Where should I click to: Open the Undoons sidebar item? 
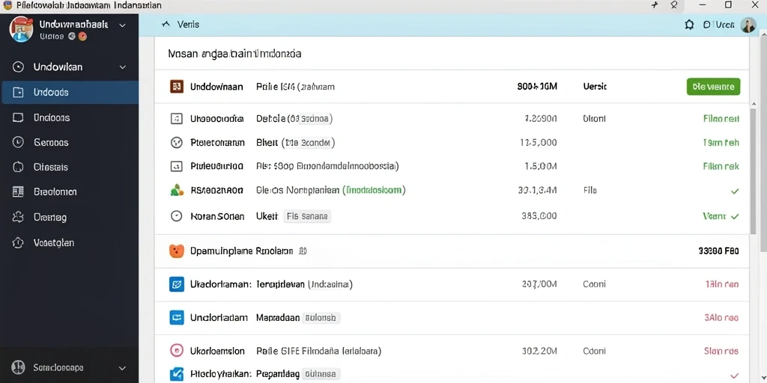70,117
